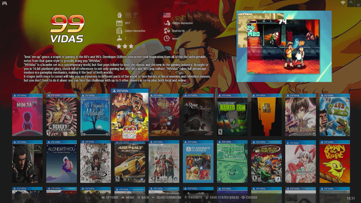Click the 99 Vidas logo
This screenshot has height=203, width=361.
67,29
